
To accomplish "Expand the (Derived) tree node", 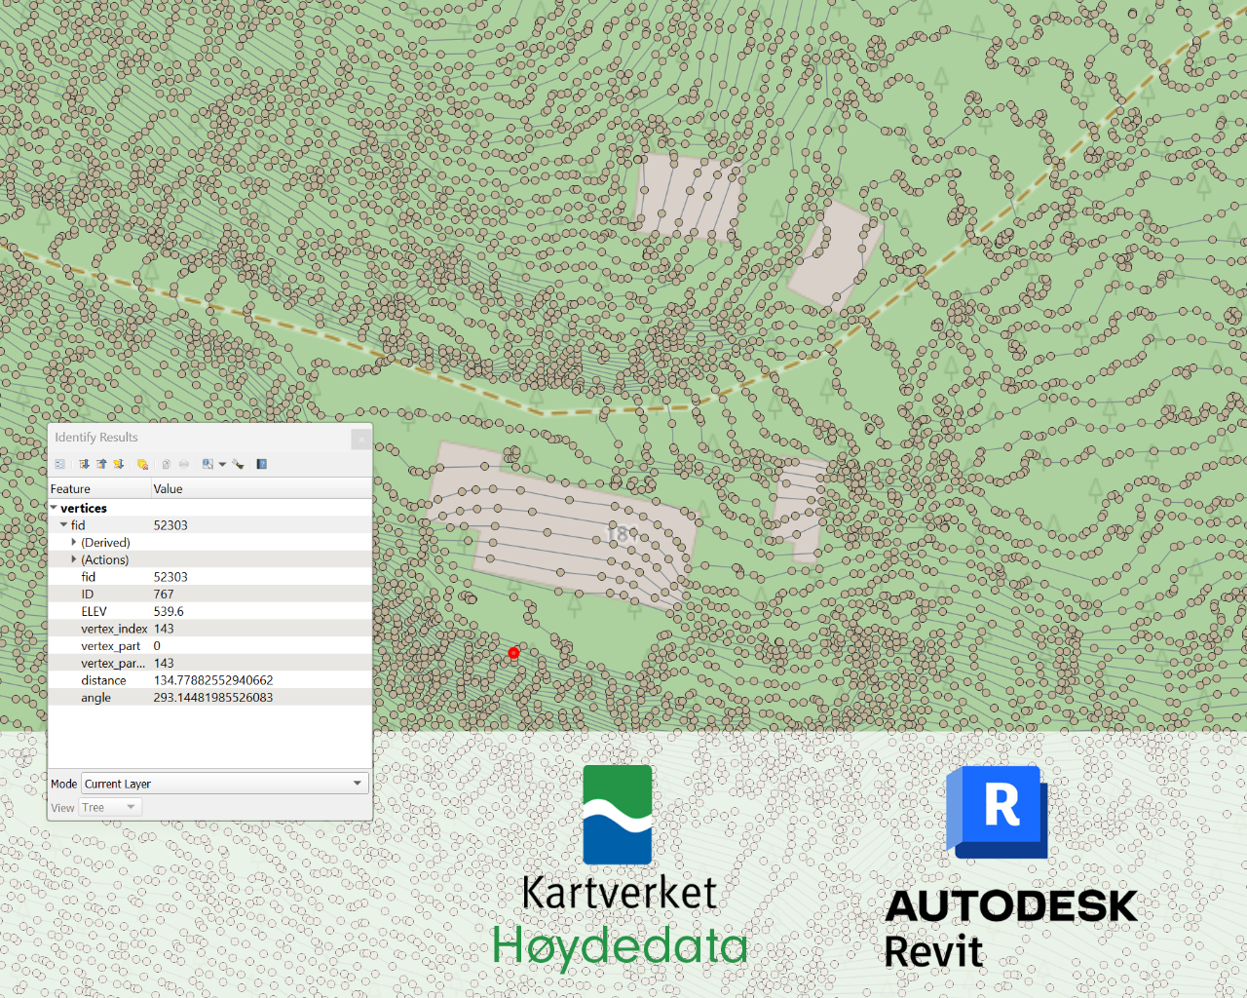I will coord(74,542).
